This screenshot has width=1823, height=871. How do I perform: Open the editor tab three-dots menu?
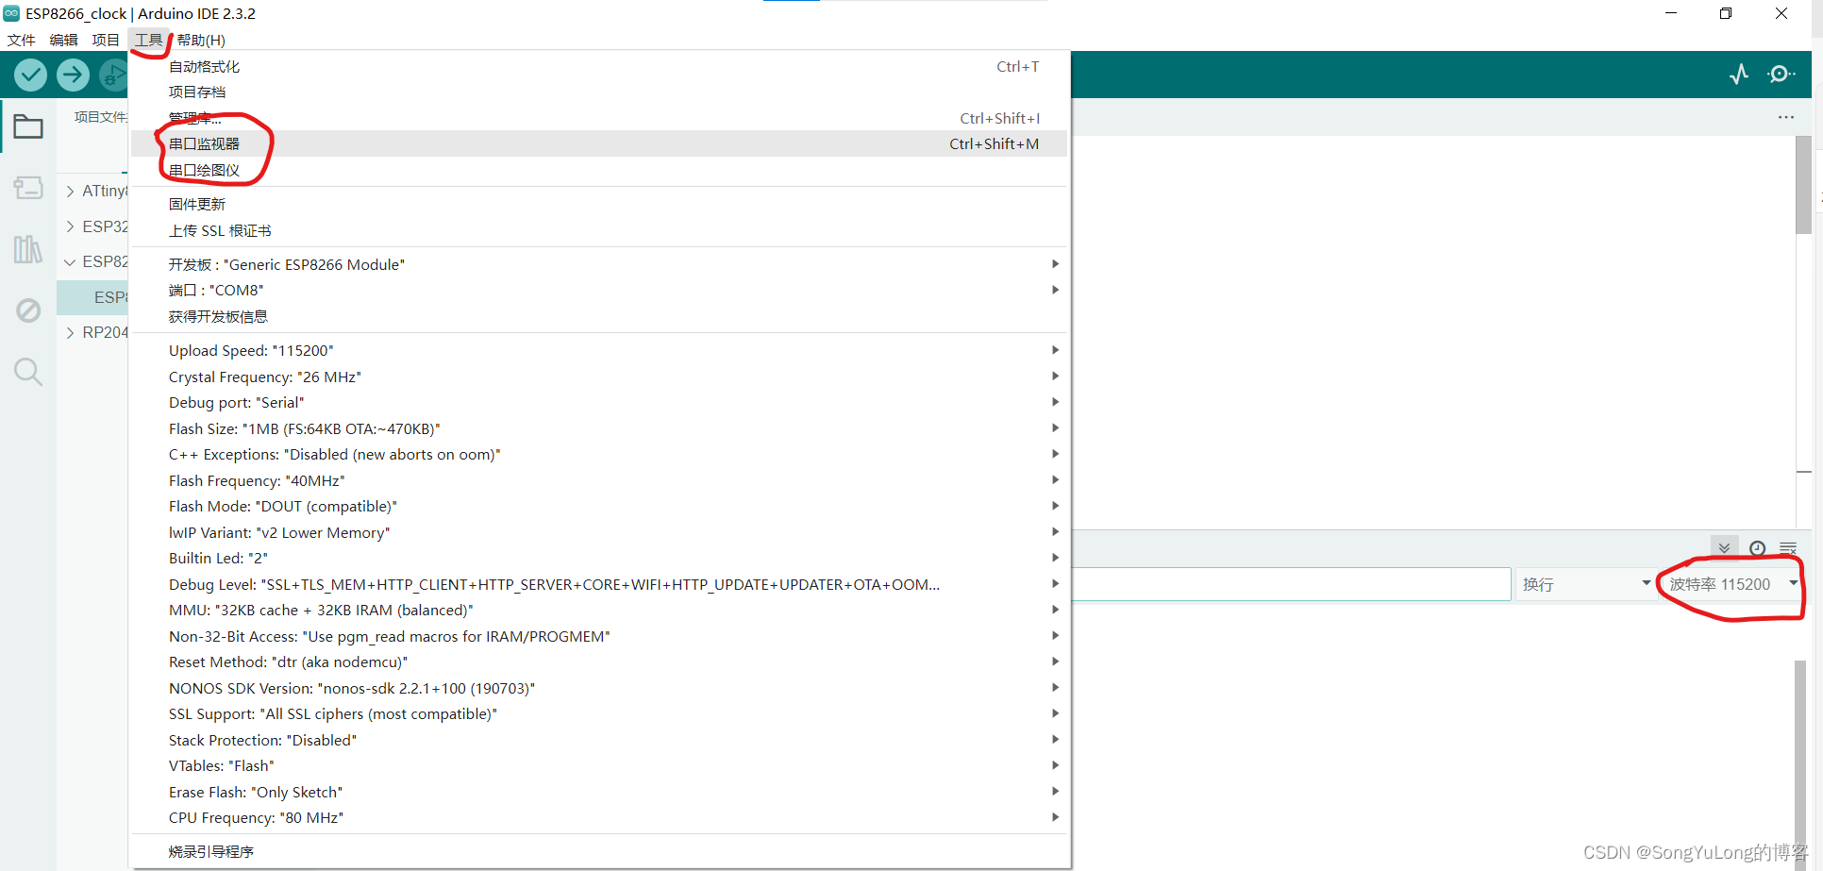[1786, 117]
